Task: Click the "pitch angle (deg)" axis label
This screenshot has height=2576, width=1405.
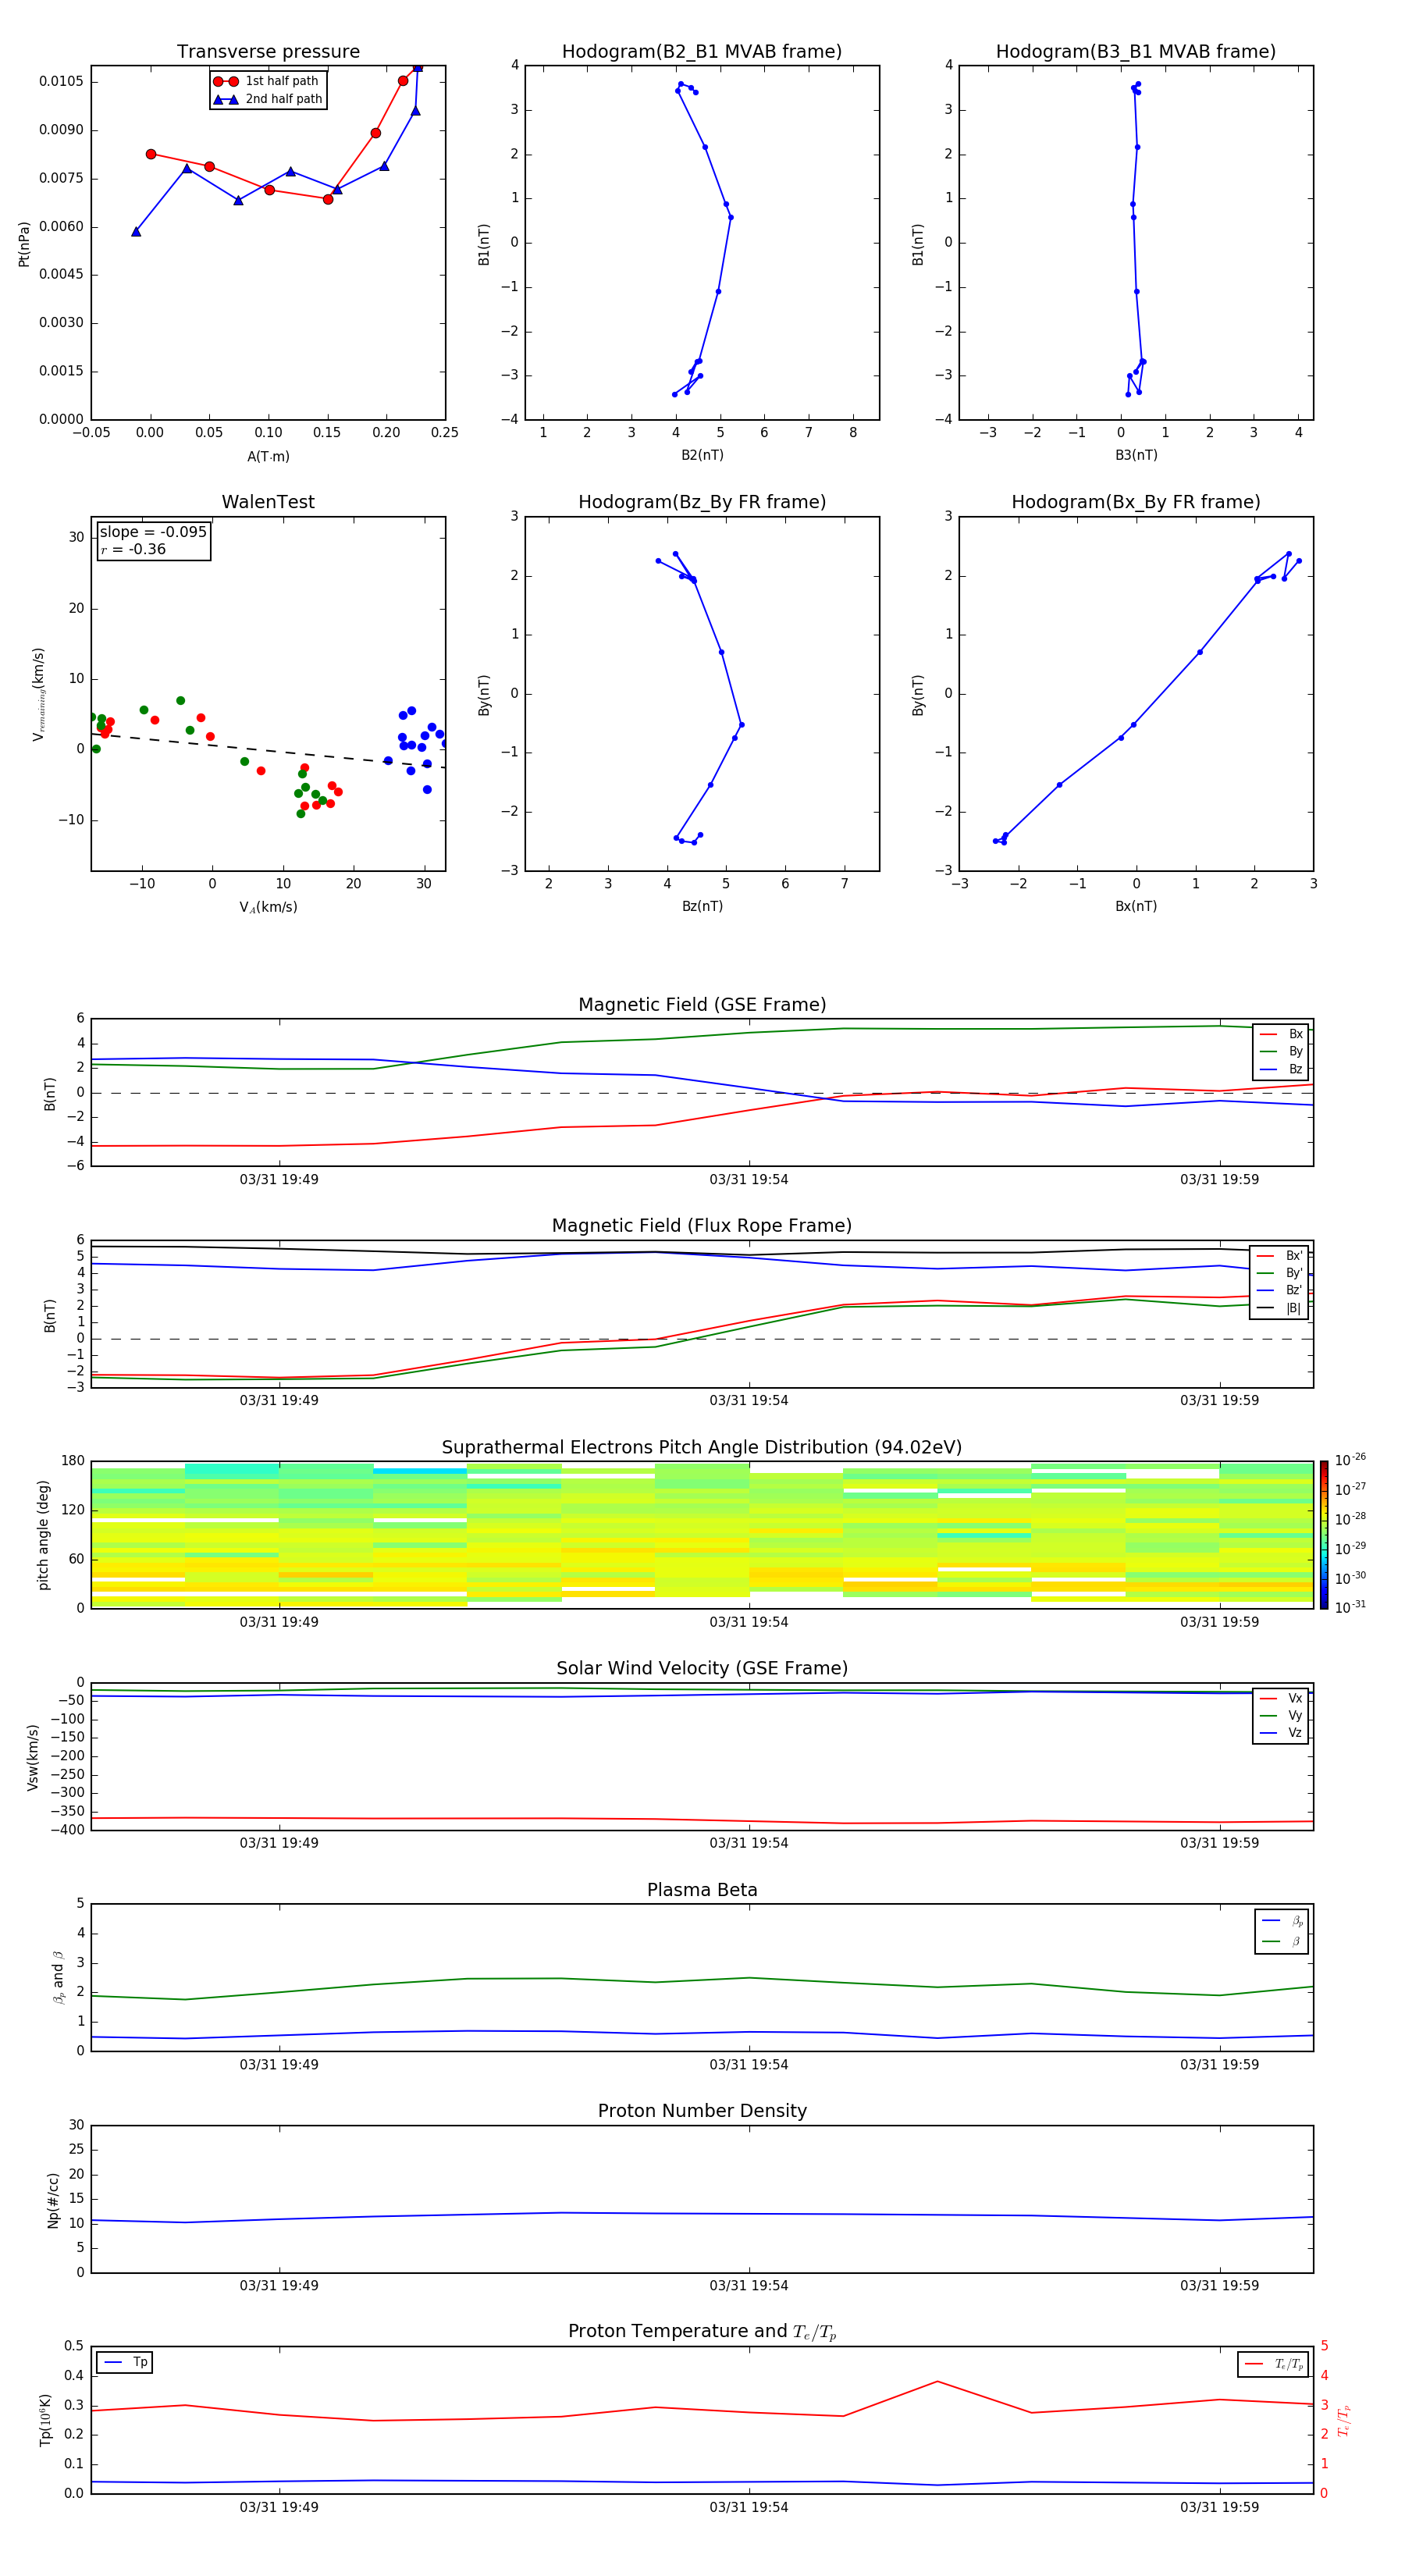Action: (x=43, y=1535)
